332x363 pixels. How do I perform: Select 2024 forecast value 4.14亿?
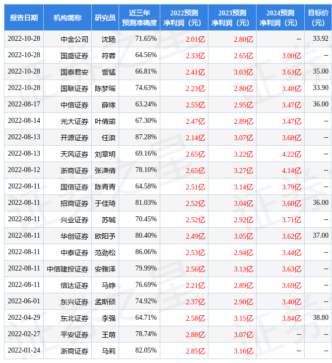click(292, 171)
